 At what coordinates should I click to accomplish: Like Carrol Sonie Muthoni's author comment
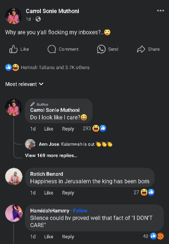tap(49, 129)
